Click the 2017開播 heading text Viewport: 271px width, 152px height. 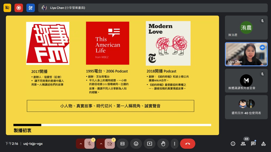pyautogui.click(x=39, y=71)
